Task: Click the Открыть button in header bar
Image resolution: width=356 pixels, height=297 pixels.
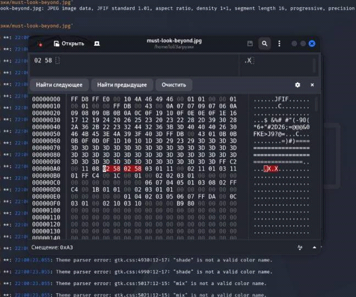Action: click(69, 43)
